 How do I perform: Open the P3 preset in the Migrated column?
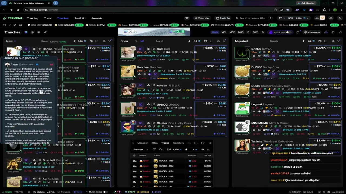coord(320,41)
